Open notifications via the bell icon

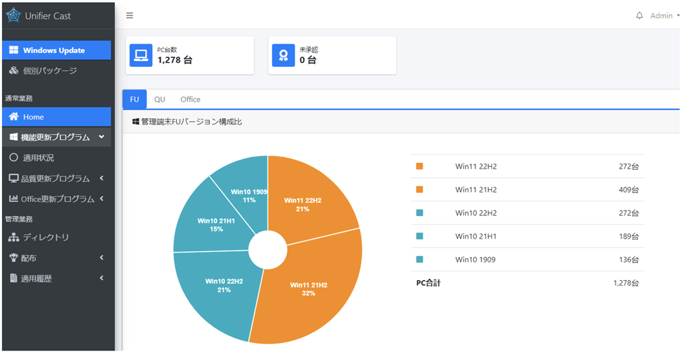click(x=640, y=16)
